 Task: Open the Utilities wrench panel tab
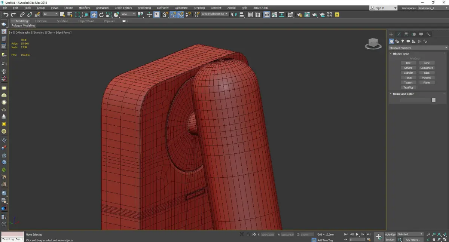429,34
